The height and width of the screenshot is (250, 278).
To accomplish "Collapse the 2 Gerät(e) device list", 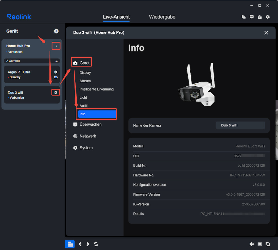I will pos(56,61).
